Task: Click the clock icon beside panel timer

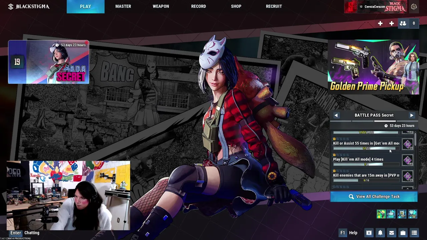Action: pyautogui.click(x=386, y=126)
